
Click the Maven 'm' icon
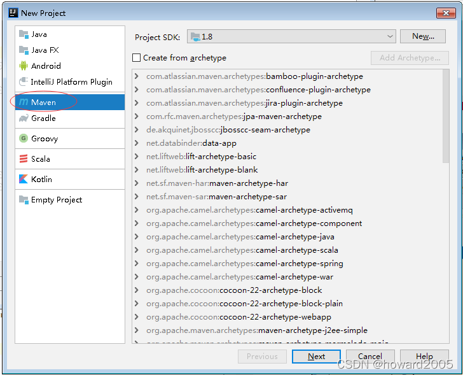click(24, 103)
